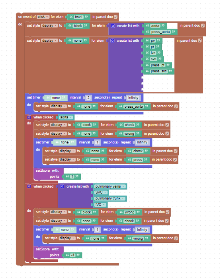This screenshot has width=221, height=279.
Task: Select the setScore block with points 1
Action: pyautogui.click(x=49, y=174)
